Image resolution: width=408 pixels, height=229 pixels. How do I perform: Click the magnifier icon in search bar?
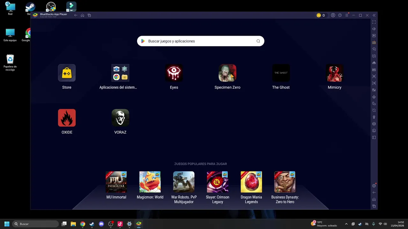(258, 41)
